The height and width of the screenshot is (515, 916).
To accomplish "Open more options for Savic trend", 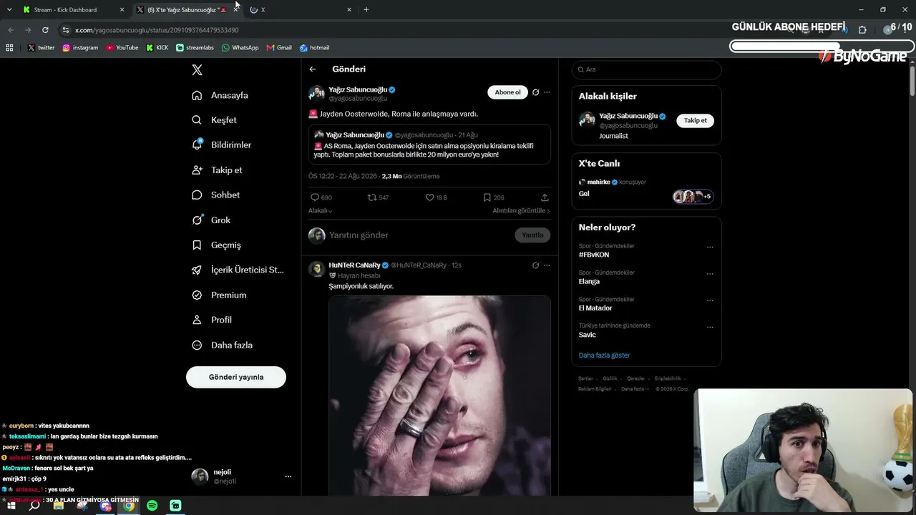I will coord(710,328).
